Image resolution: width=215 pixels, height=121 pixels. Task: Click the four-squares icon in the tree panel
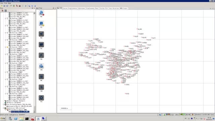(x=6, y=10)
